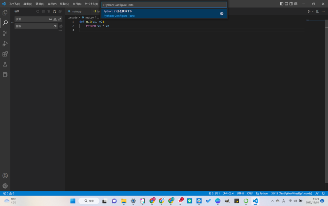
Task: Show hidden system tray icons
Action: pyautogui.click(x=272, y=201)
